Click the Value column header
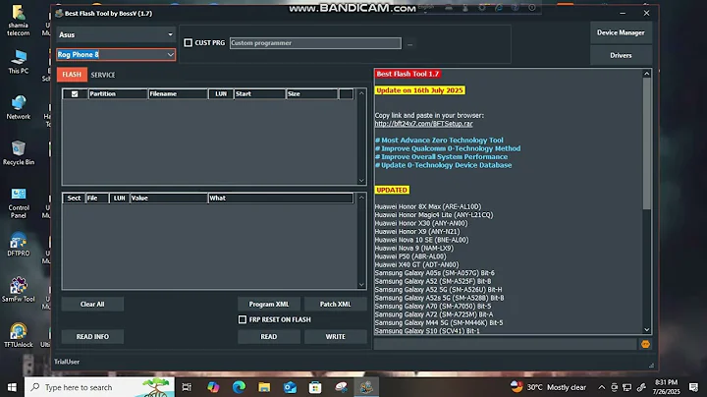 coord(168,198)
